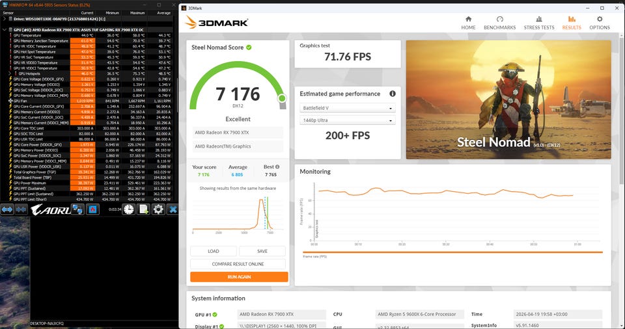
Task: Select the GPU Core TDC Limit row
Action: (86, 128)
